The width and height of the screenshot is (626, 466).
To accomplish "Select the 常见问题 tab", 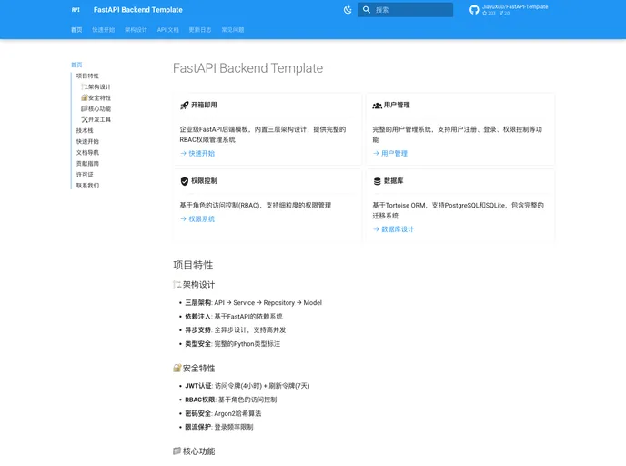I will (x=233, y=30).
